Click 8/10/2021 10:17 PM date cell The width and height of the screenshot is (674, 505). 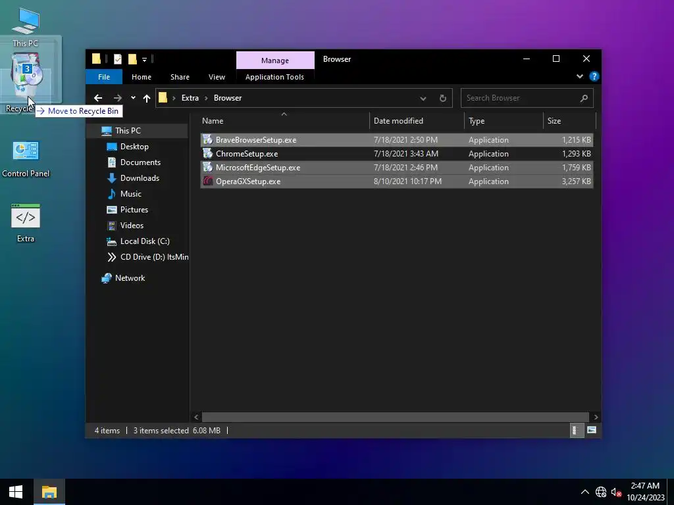[x=407, y=181]
